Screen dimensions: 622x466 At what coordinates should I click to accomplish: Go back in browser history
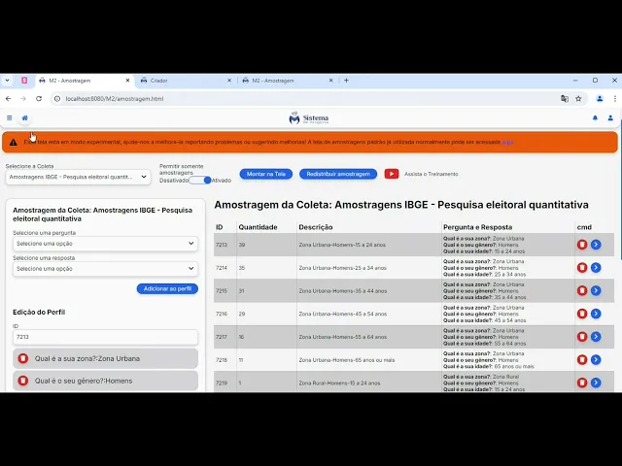(9, 99)
